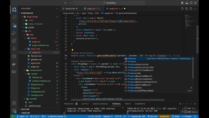209x118 pixels.
Task: Switch to COMMENTS panel tab
Action: pos(140,104)
